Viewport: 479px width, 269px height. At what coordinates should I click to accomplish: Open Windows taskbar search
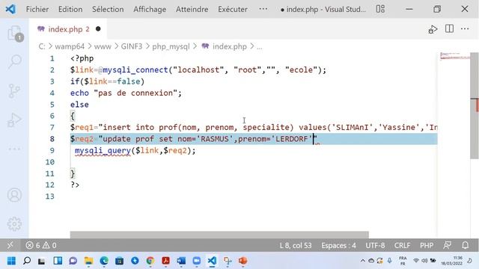pos(27,261)
